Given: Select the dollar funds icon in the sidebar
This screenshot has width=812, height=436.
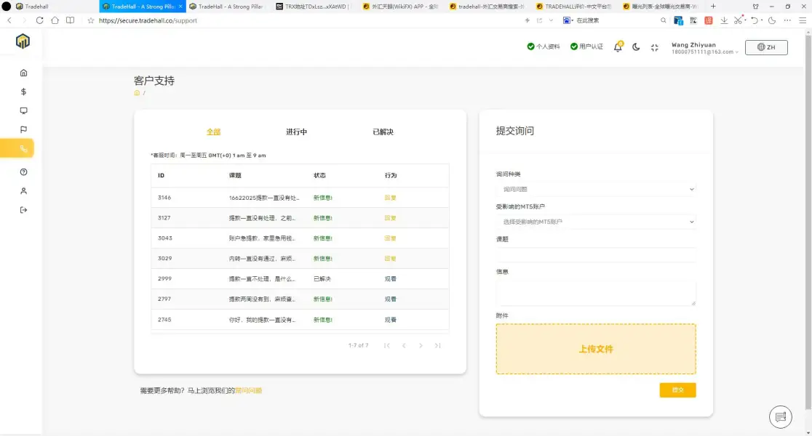Looking at the screenshot, I should 23,92.
